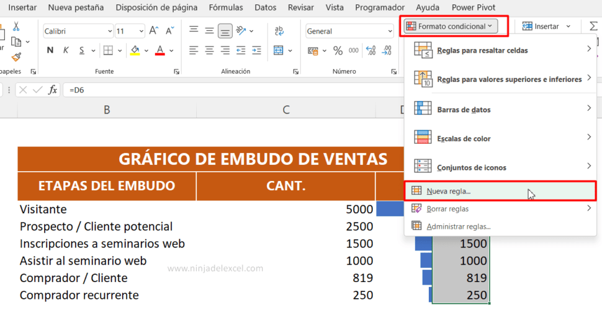The height and width of the screenshot is (310, 602).
Task: Increase font size with large A icon
Action: point(153,31)
